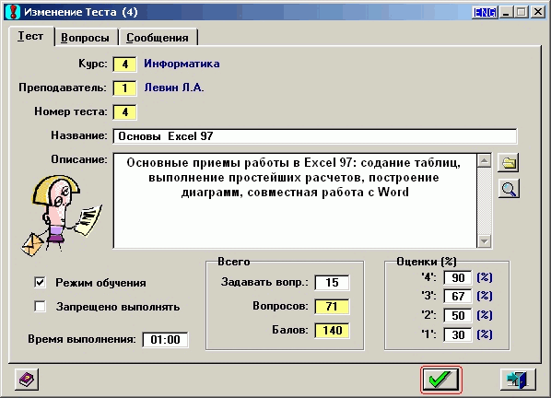Click the Название field with Основы Excel 97

[x=315, y=136]
